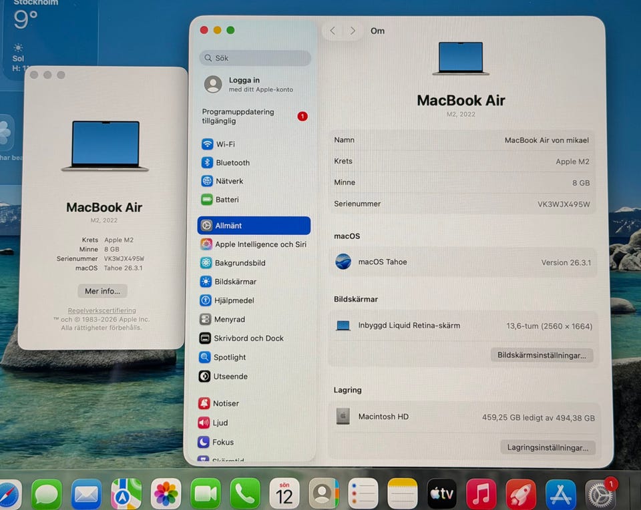Select Batteri in the sidebar
641x510 pixels.
[226, 200]
